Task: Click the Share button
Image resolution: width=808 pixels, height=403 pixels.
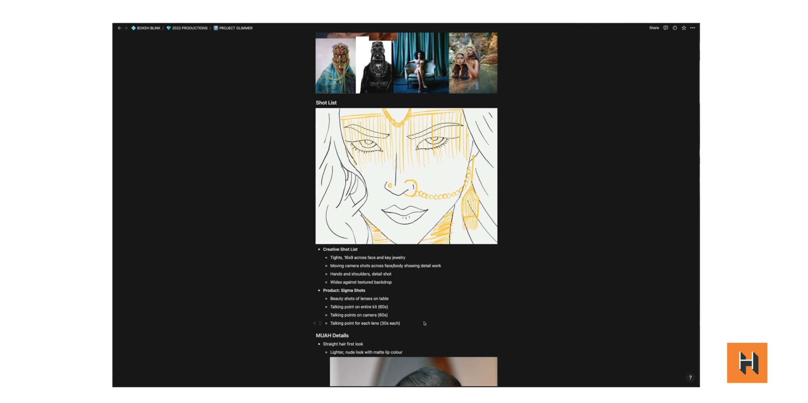Action: click(654, 28)
